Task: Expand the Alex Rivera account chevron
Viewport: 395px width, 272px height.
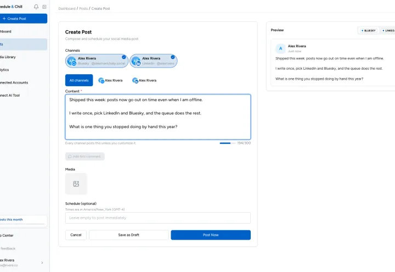Action: click(42, 263)
